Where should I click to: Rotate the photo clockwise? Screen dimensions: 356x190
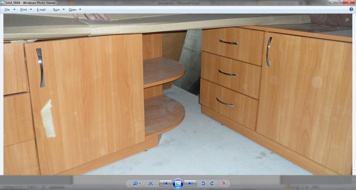[x=212, y=183]
